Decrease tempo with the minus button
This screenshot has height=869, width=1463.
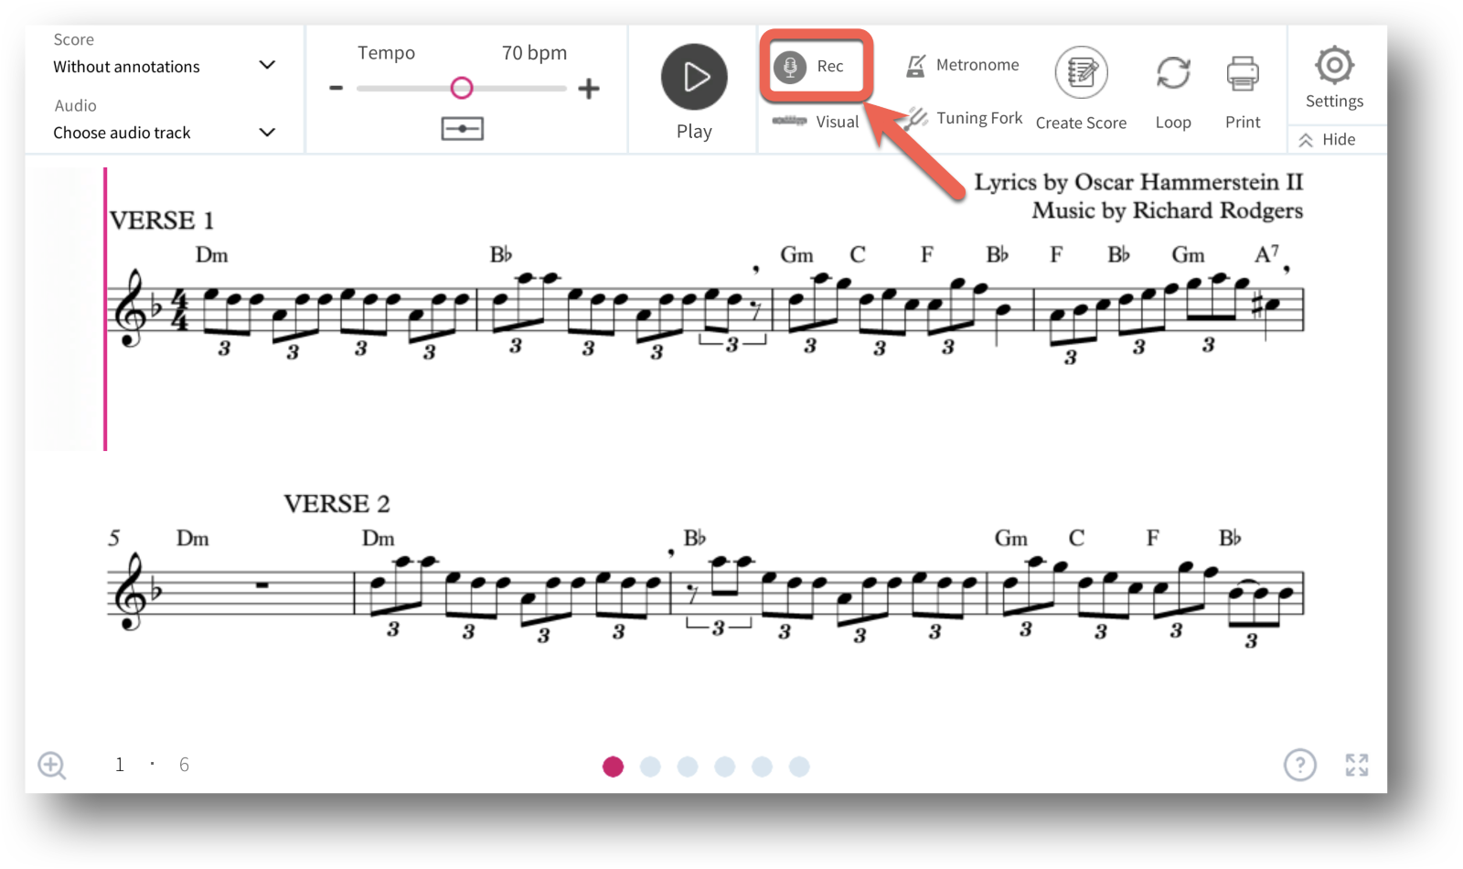coord(336,89)
